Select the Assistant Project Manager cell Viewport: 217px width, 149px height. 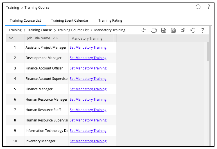tap(46, 47)
